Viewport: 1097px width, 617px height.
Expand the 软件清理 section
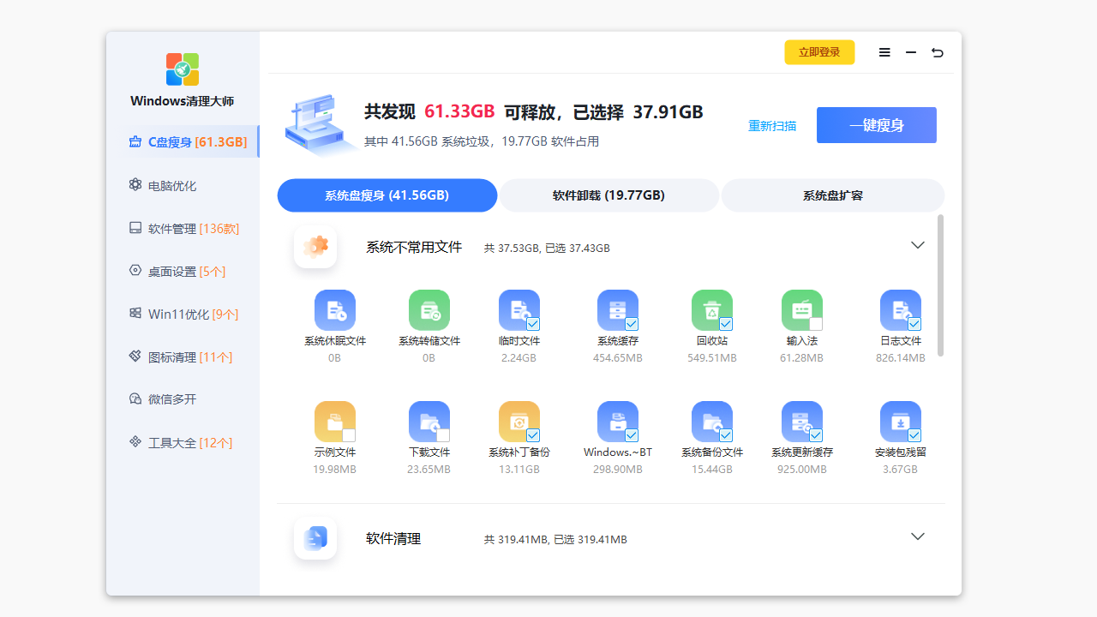pyautogui.click(x=918, y=536)
